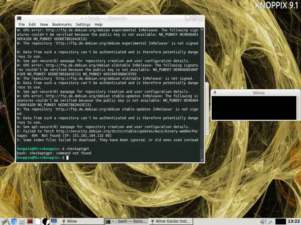Open the View menu in Konsole
This screenshot has height=225, width=301.
[44, 25]
